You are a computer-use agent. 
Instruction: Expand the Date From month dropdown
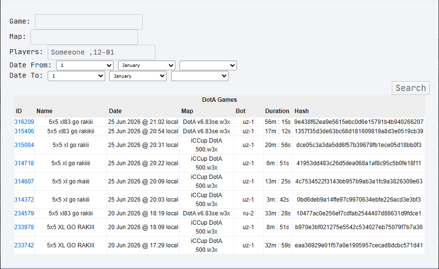click(x=146, y=65)
